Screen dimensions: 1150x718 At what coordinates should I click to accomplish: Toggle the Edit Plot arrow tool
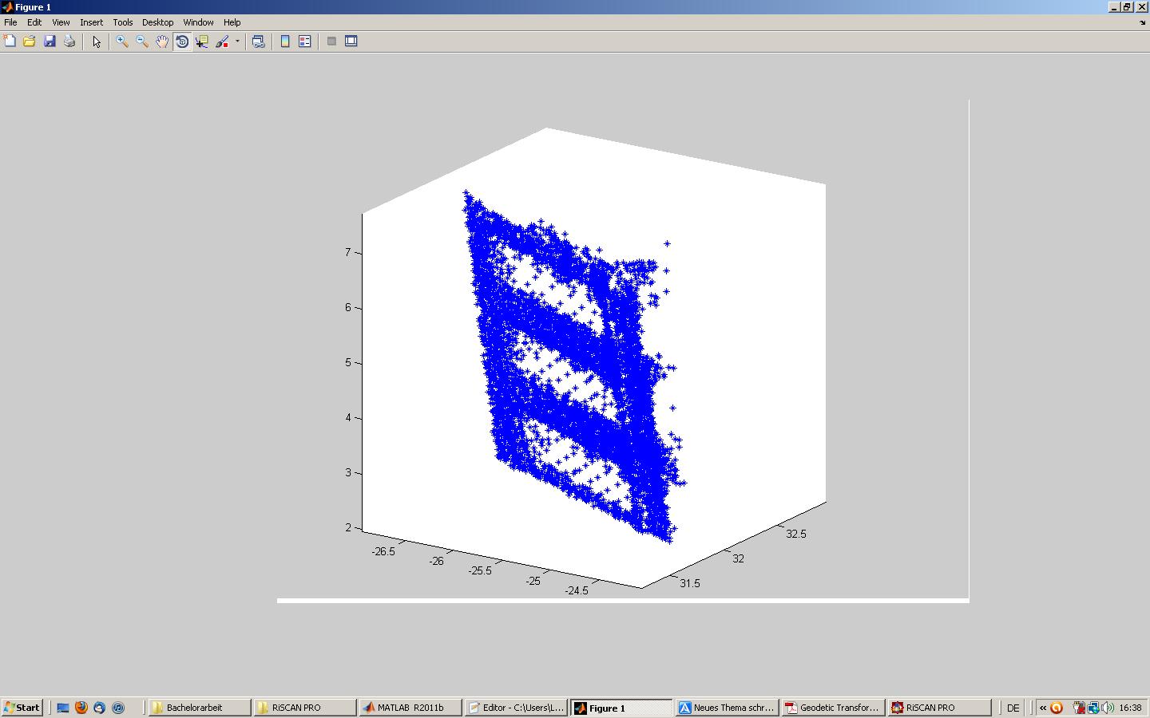coord(97,41)
